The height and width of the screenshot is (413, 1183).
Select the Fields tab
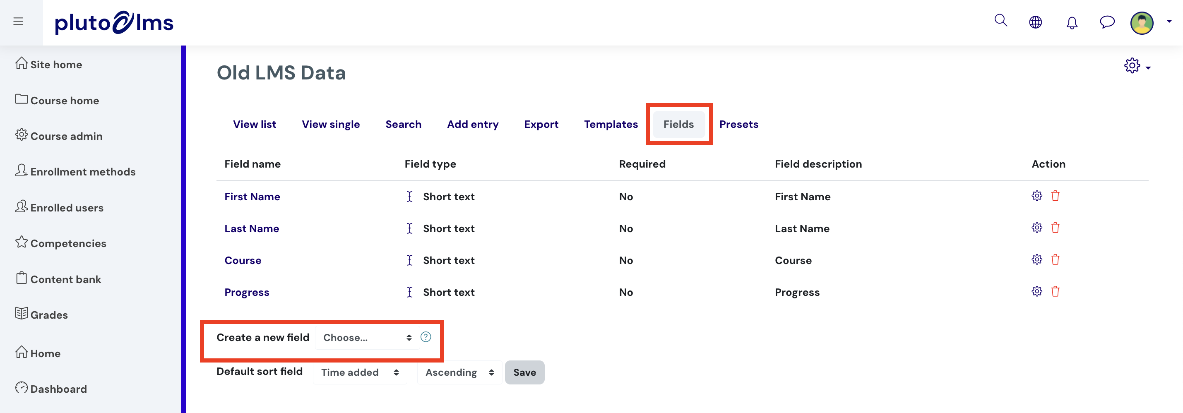[678, 125]
